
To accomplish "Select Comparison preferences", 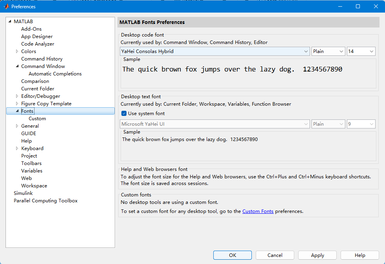I will click(x=35, y=81).
